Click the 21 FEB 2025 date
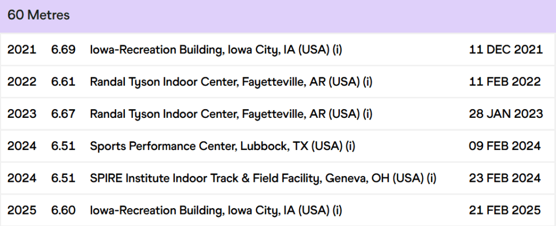556x226 pixels. point(504,210)
